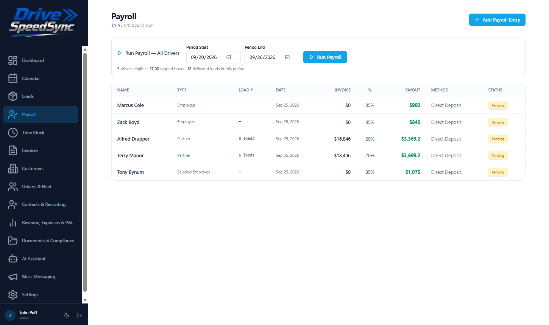Click the Contacts & Recruiting add-user icon
Screen dimensions: 549x325
click(x=13, y=204)
